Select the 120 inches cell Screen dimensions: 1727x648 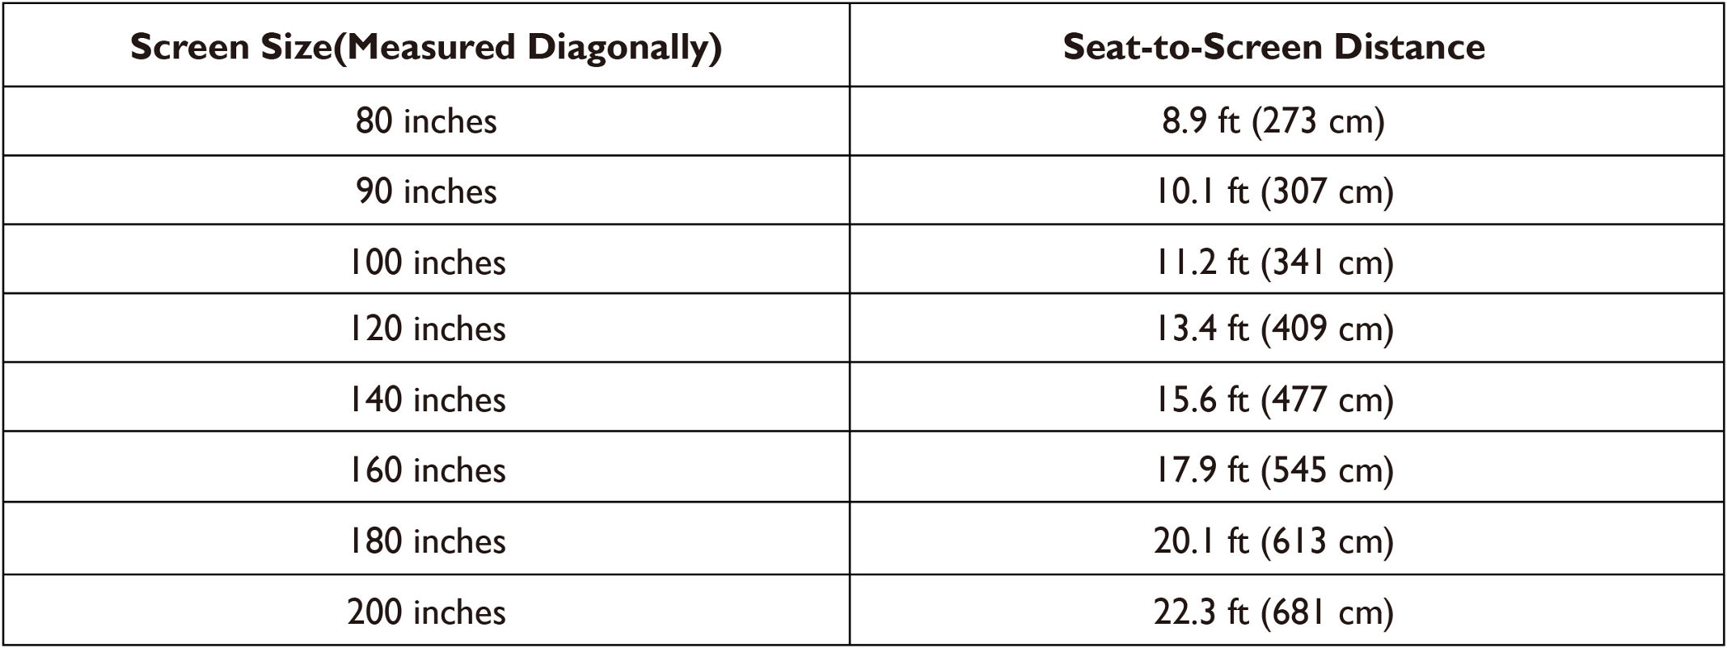[426, 328]
